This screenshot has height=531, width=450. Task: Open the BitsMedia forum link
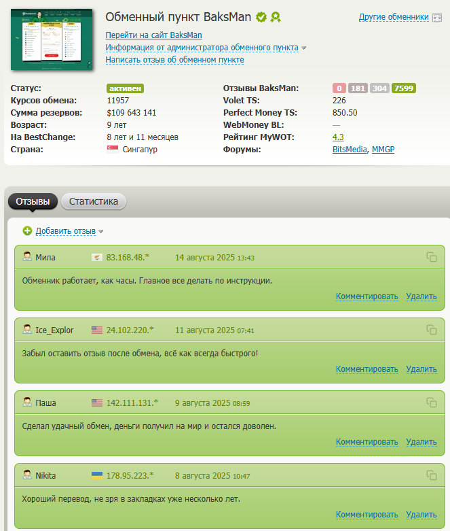350,150
